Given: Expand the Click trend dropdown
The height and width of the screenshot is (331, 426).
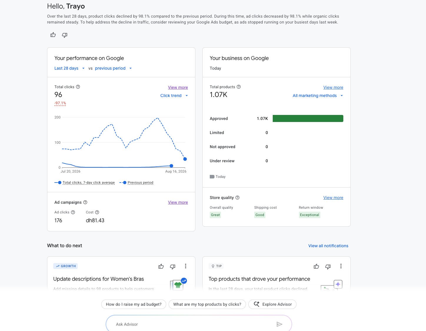Looking at the screenshot, I should (174, 96).
